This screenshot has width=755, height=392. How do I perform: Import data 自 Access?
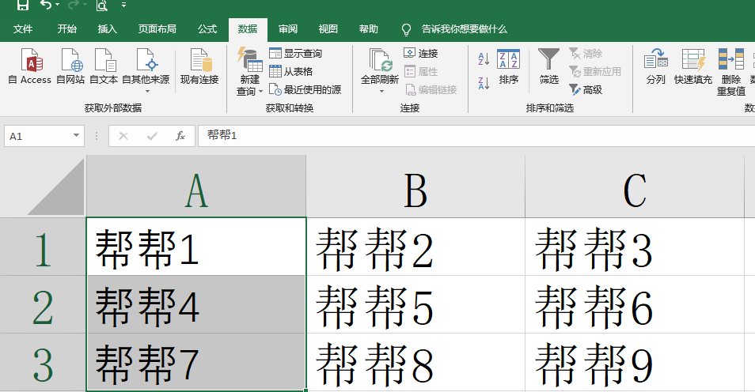point(30,67)
